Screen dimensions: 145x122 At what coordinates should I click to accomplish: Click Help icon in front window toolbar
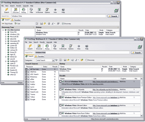point(87,47)
